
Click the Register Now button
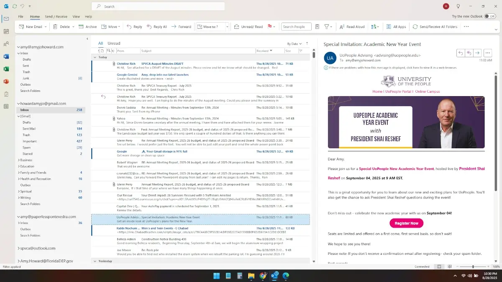point(406,223)
